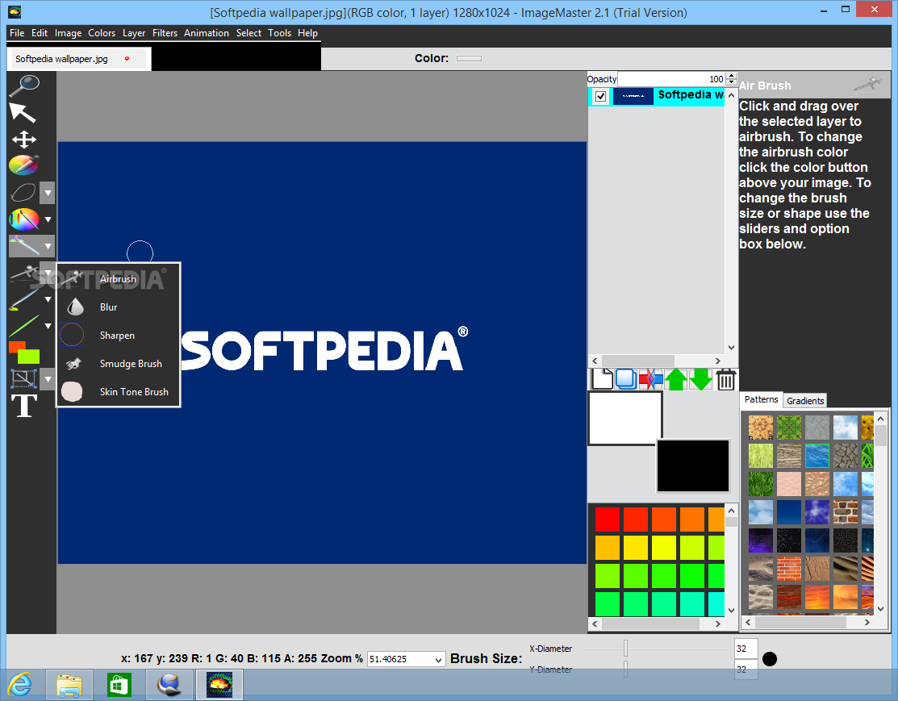Open File Explorer from the taskbar
The image size is (898, 701).
pos(69,685)
